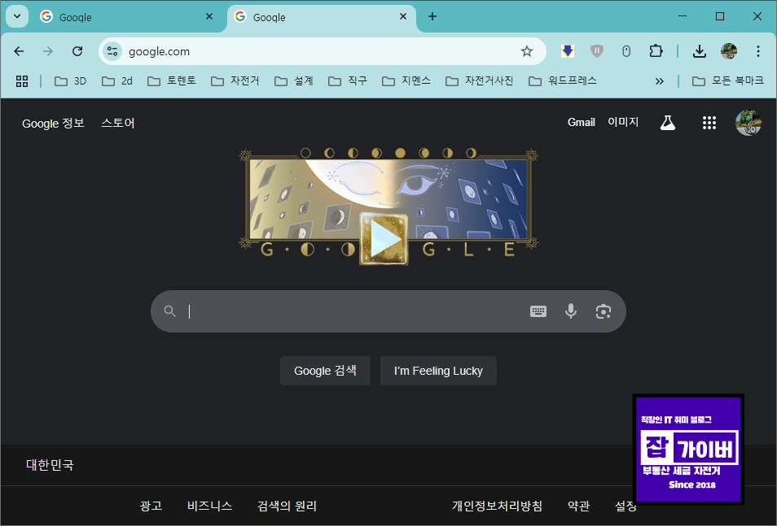Viewport: 777px width, 526px height.
Task: Open the 설계 bookmark folder
Action: pyautogui.click(x=293, y=80)
